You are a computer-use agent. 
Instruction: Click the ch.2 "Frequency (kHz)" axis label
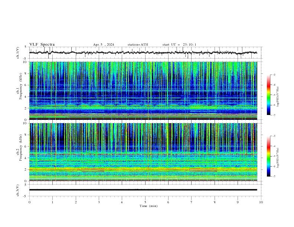click(20, 148)
